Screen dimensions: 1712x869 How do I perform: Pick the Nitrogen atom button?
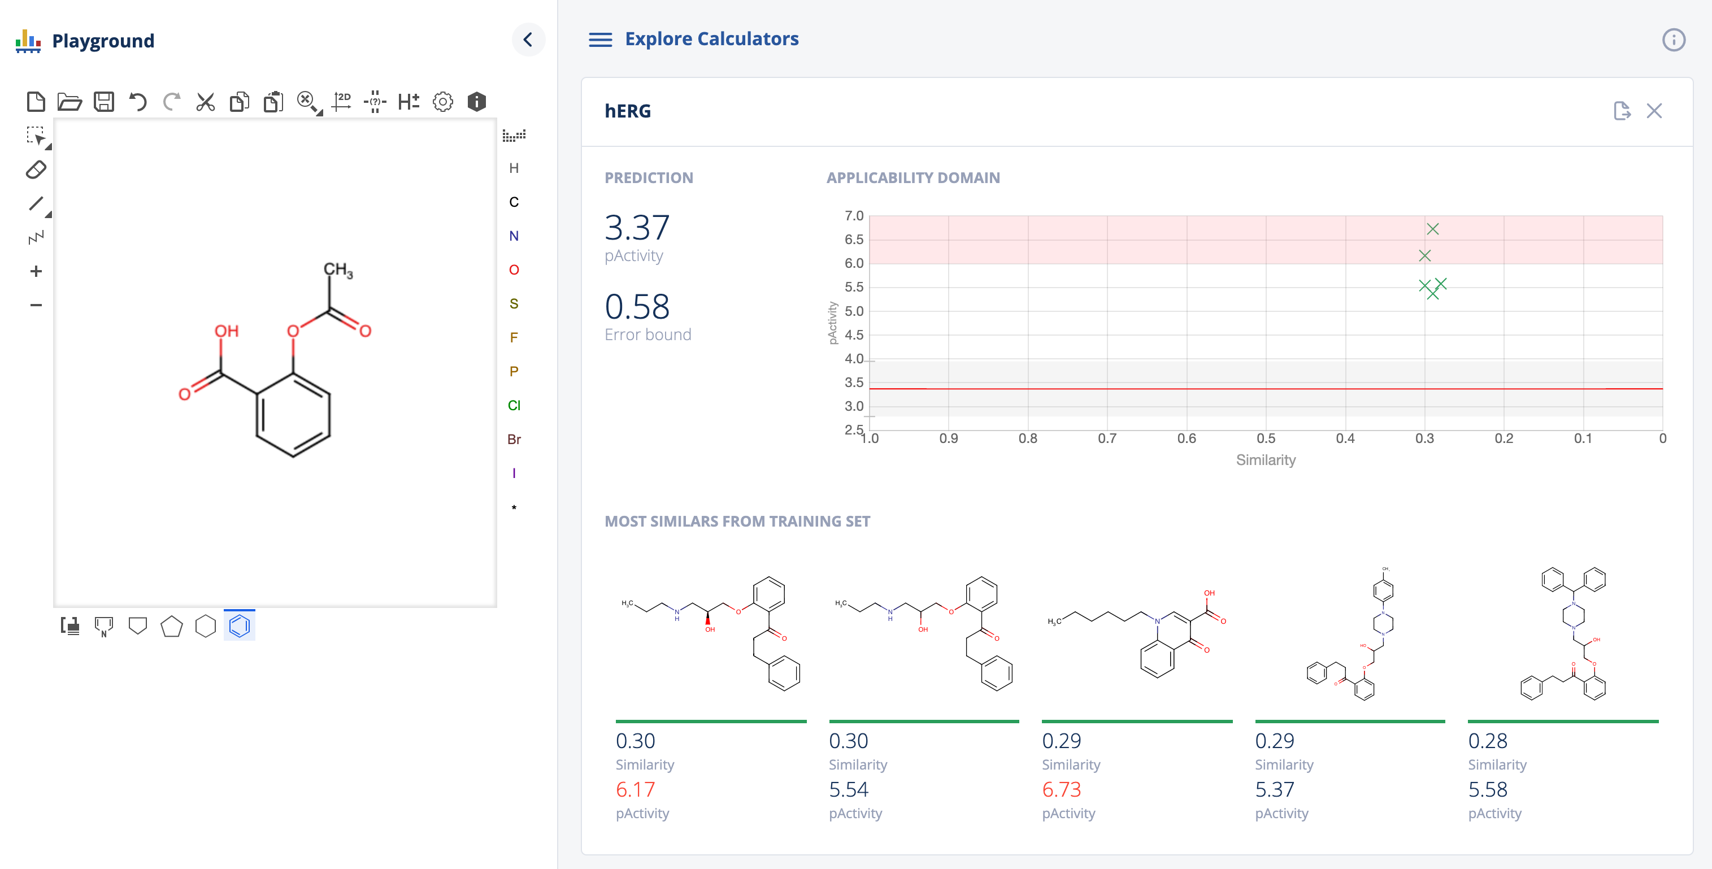(x=514, y=236)
